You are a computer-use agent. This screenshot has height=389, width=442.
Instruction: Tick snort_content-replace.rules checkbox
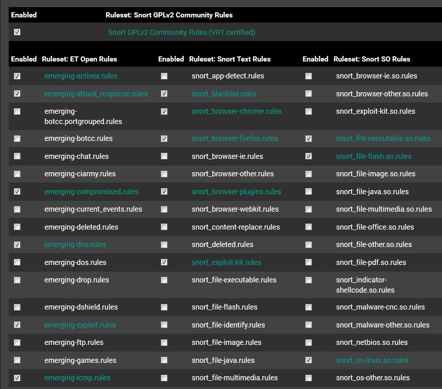(164, 227)
